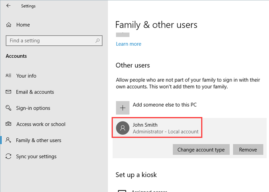Click the Home house icon
The image size is (269, 192).
coord(9,25)
